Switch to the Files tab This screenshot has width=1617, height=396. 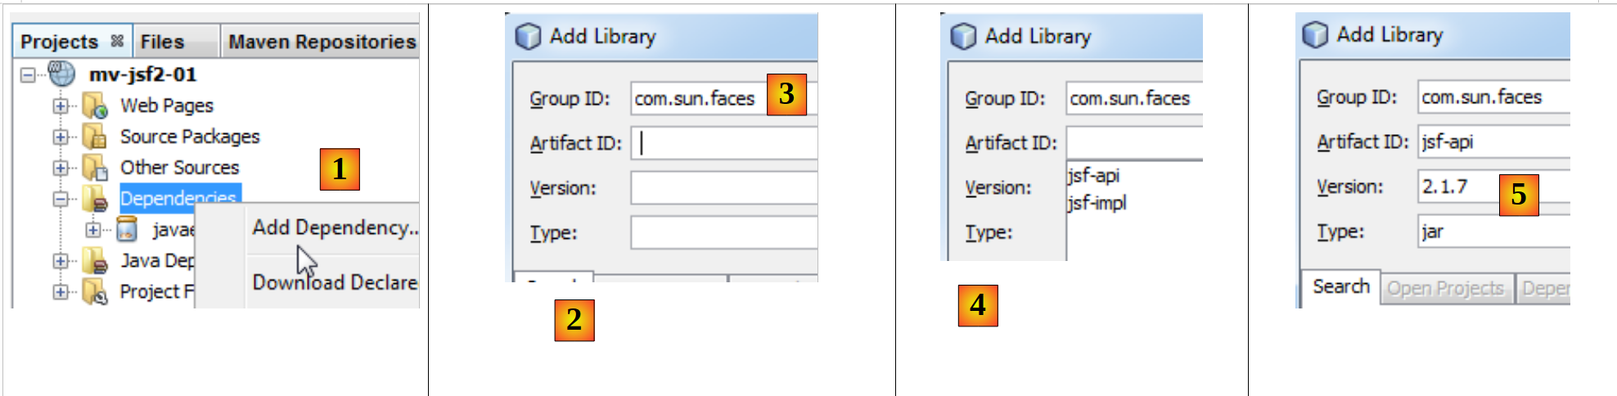[x=162, y=42]
